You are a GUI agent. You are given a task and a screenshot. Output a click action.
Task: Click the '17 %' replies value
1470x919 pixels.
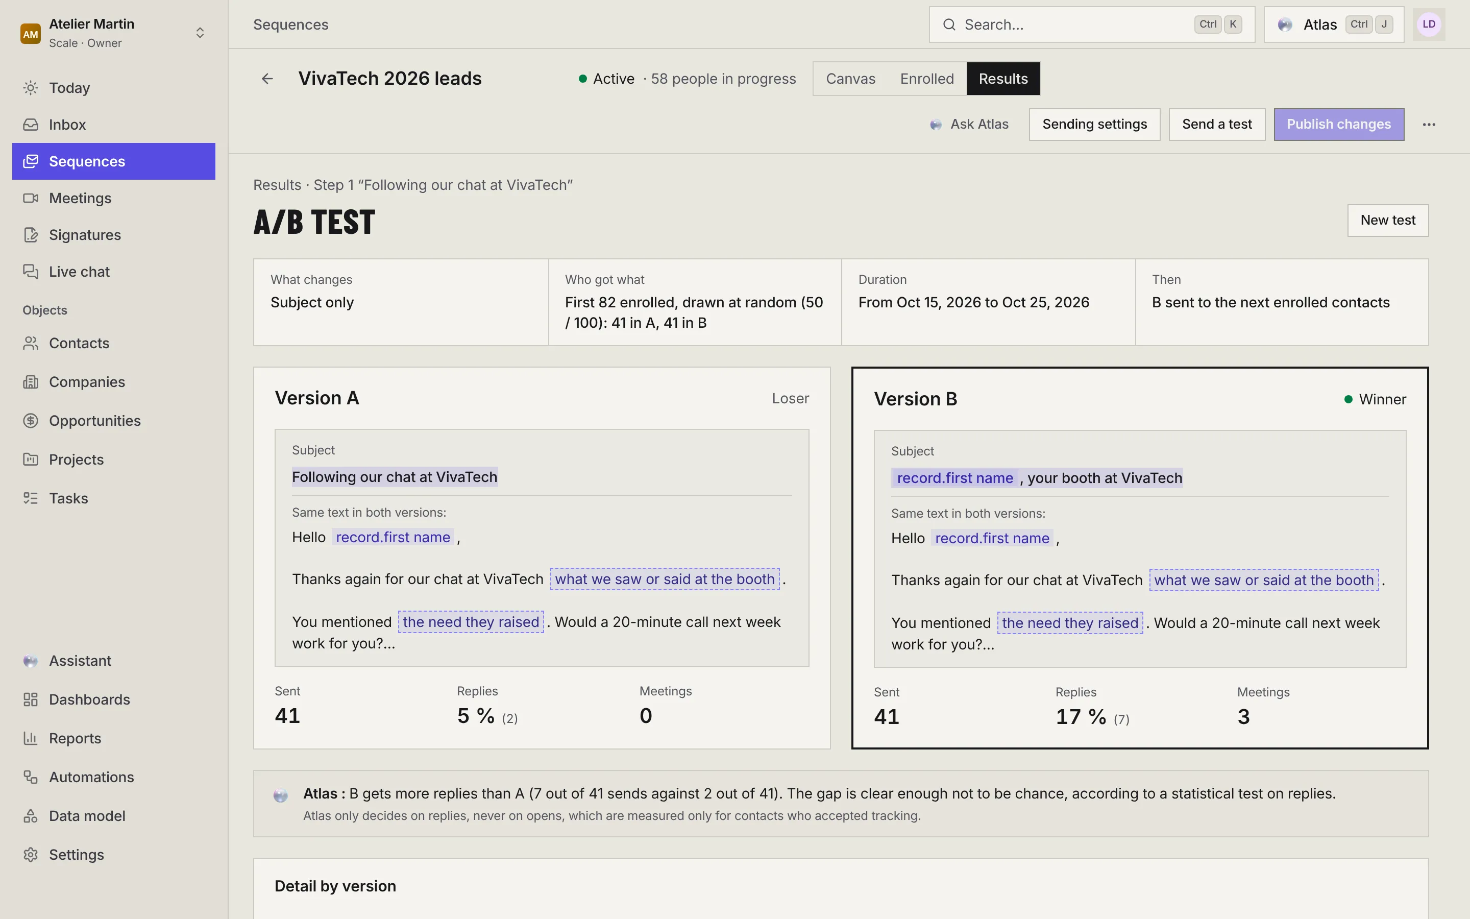pos(1081,717)
